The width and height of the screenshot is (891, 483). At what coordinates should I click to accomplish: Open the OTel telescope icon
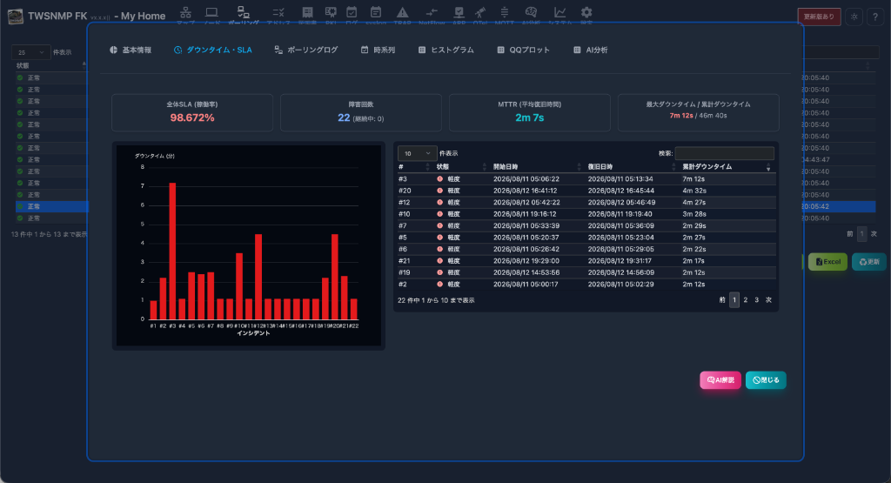(x=480, y=12)
